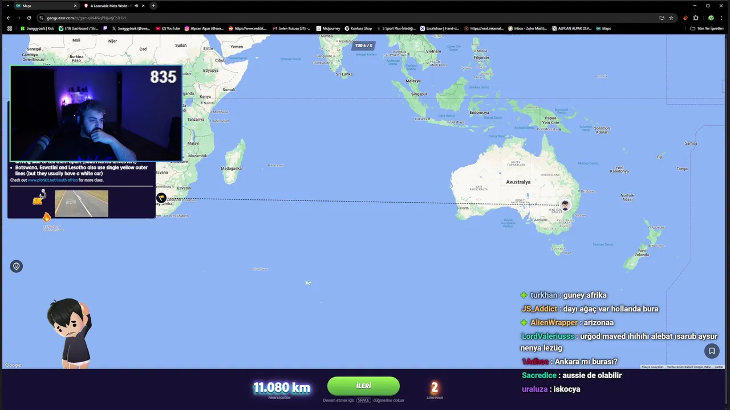Image resolution: width=730 pixels, height=410 pixels.
Task: Click the TUR 4 / 5 round indicator
Action: pos(363,46)
